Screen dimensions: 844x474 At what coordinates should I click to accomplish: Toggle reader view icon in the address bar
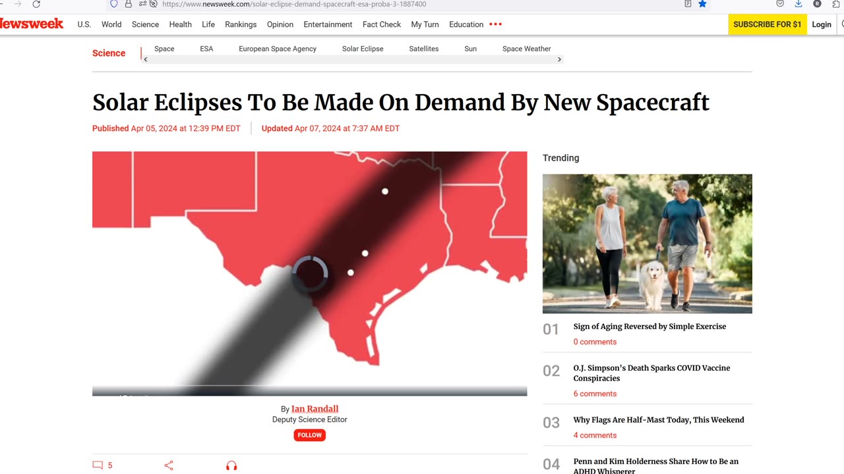click(688, 4)
